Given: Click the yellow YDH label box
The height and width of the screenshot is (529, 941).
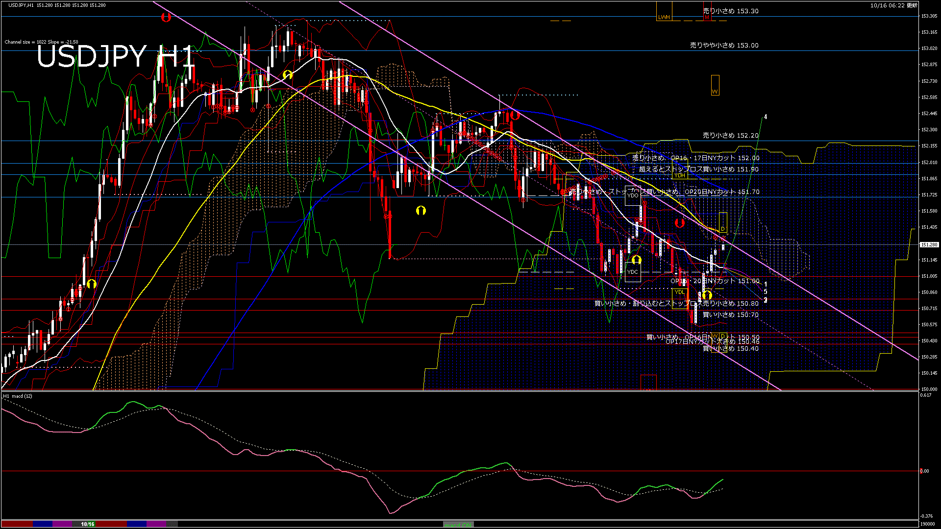Looking at the screenshot, I should coord(679,175).
